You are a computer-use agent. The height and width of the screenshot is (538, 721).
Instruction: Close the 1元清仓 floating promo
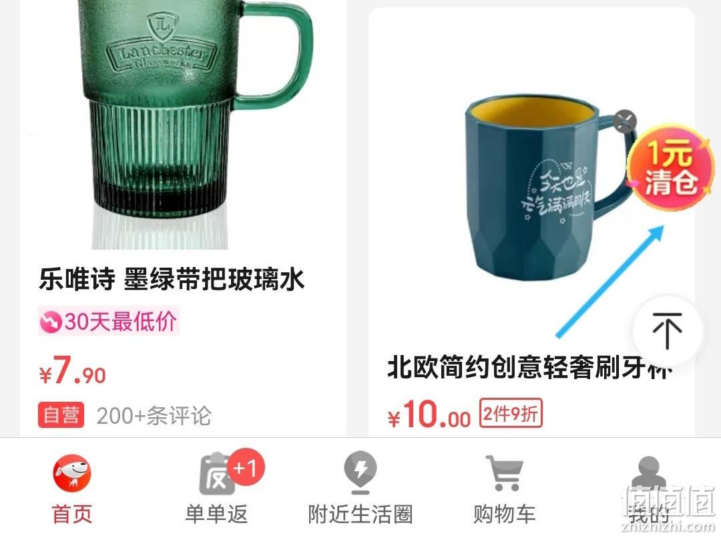click(624, 122)
